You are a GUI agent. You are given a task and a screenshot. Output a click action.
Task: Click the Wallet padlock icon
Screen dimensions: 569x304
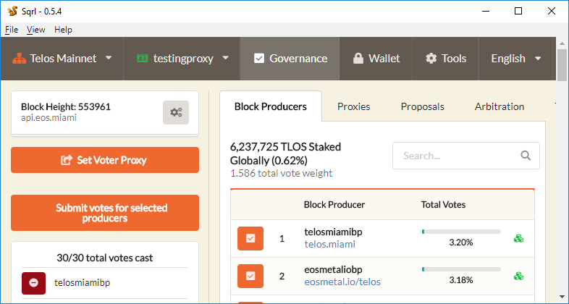click(x=358, y=59)
